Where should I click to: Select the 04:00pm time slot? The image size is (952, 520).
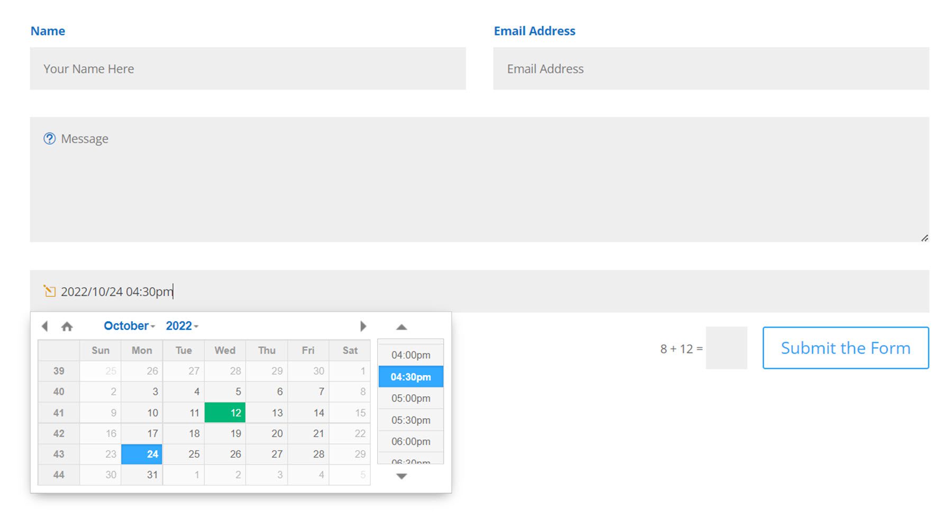(x=411, y=355)
